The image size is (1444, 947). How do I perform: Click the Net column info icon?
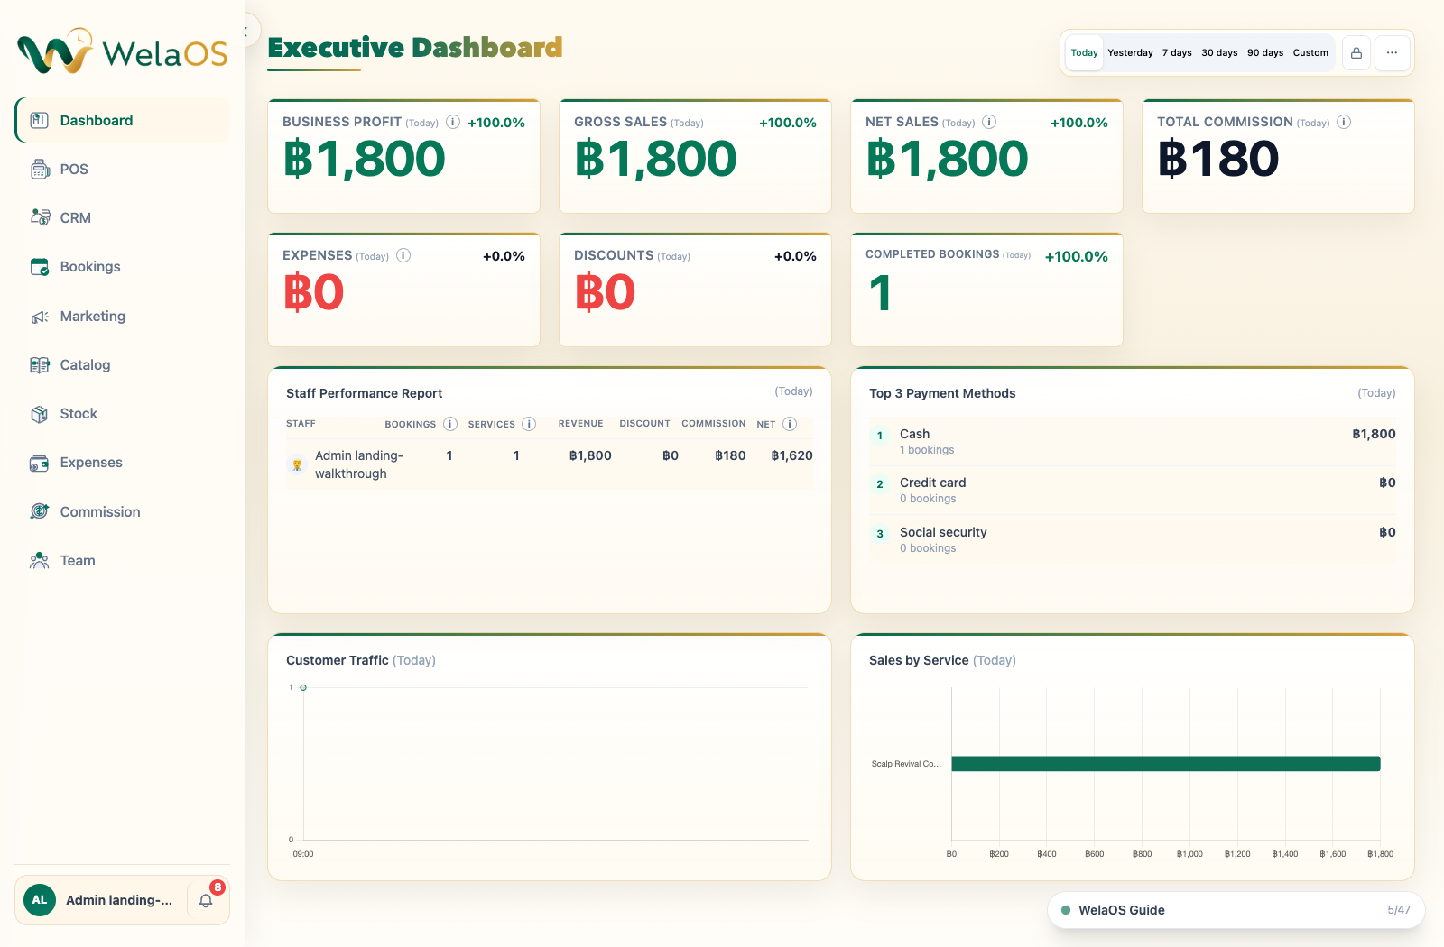point(790,424)
